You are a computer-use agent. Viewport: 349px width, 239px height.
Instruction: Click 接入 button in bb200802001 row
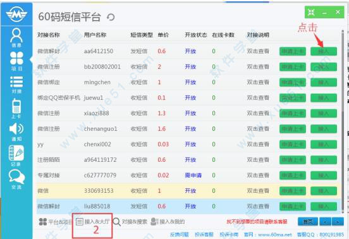click(324, 67)
